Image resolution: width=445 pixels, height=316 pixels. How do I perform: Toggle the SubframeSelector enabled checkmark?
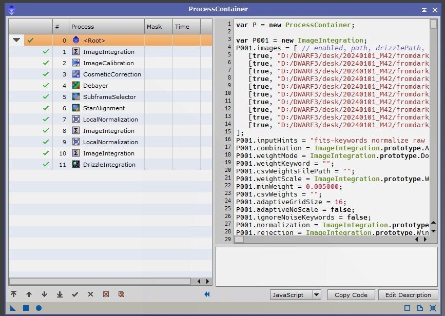(x=46, y=97)
